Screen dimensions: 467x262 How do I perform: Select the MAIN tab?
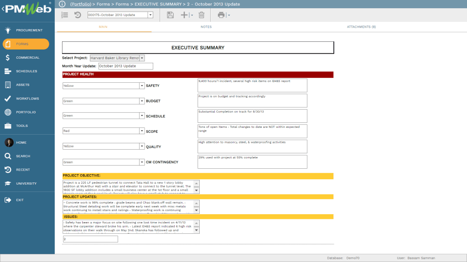[x=103, y=27]
